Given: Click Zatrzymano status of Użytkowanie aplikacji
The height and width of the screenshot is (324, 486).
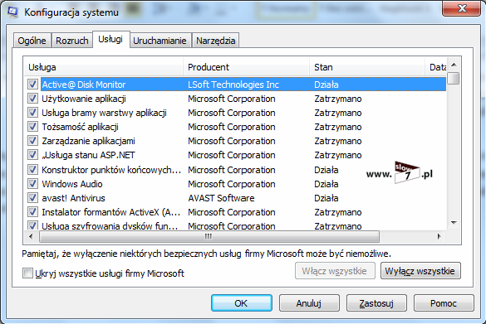Looking at the screenshot, I should 338,99.
